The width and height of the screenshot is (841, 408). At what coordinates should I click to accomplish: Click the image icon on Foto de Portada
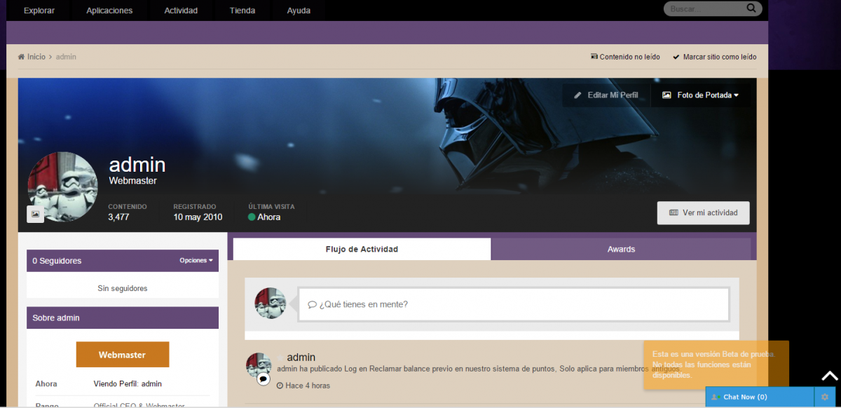pyautogui.click(x=666, y=95)
